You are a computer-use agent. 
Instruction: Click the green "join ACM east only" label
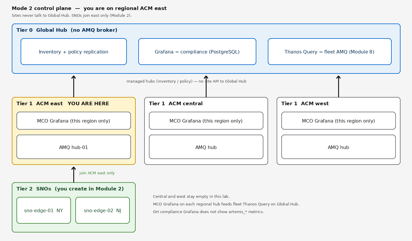click(x=97, y=173)
